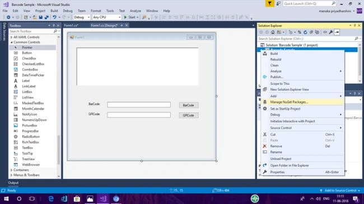Click Home icon in Solution Explorer toolbar
This screenshot has width=364, height=204.
click(273, 32)
